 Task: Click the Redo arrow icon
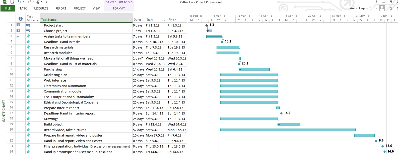pyautogui.click(x=29, y=2)
